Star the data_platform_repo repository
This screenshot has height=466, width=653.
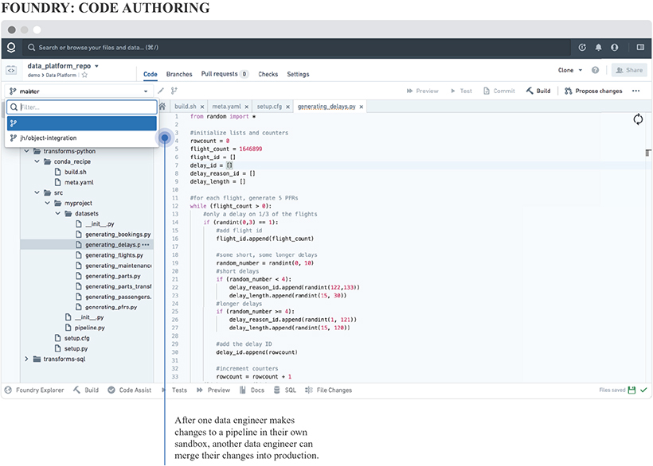[x=84, y=75]
